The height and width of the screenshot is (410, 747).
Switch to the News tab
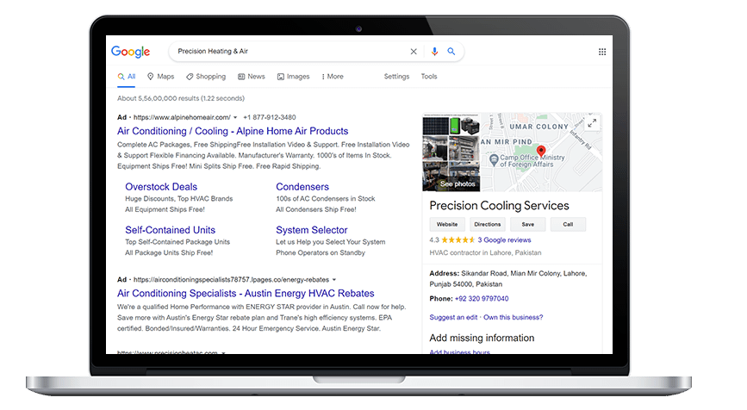tap(252, 77)
